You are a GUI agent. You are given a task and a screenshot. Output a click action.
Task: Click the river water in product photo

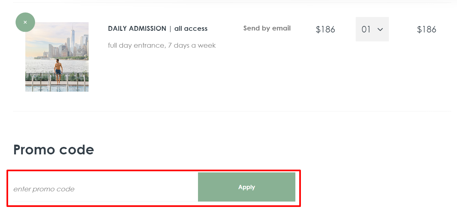[39, 66]
